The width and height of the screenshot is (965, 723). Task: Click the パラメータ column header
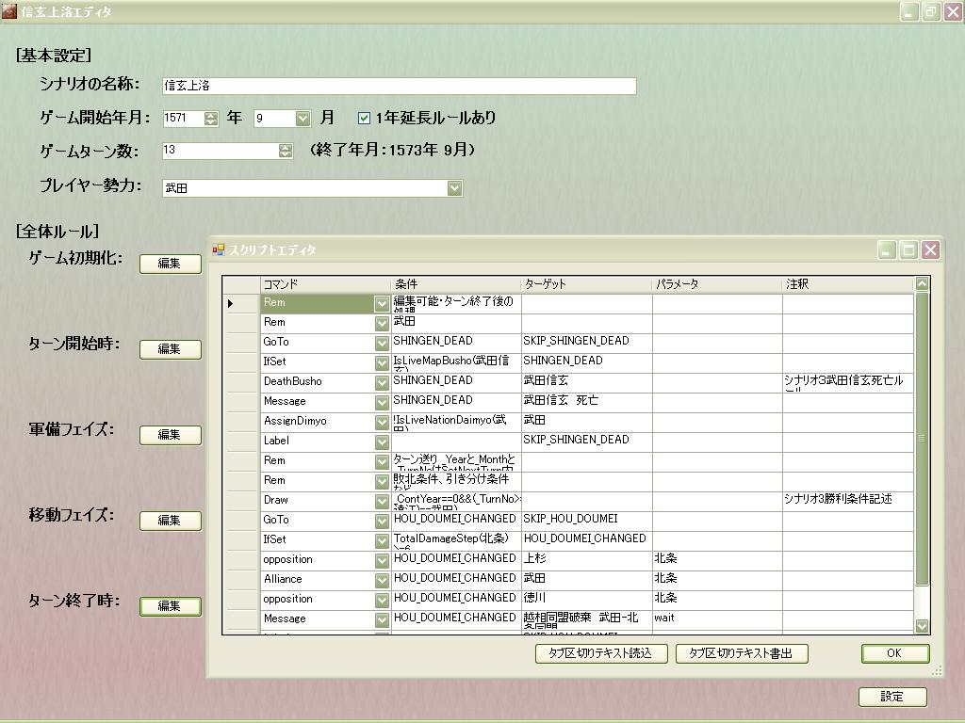point(717,284)
